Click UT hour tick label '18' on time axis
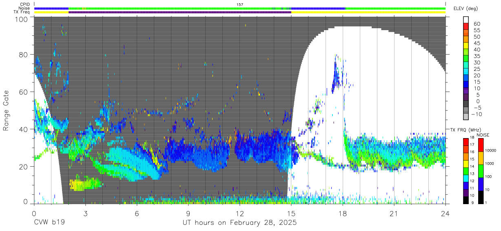 pos(343,213)
